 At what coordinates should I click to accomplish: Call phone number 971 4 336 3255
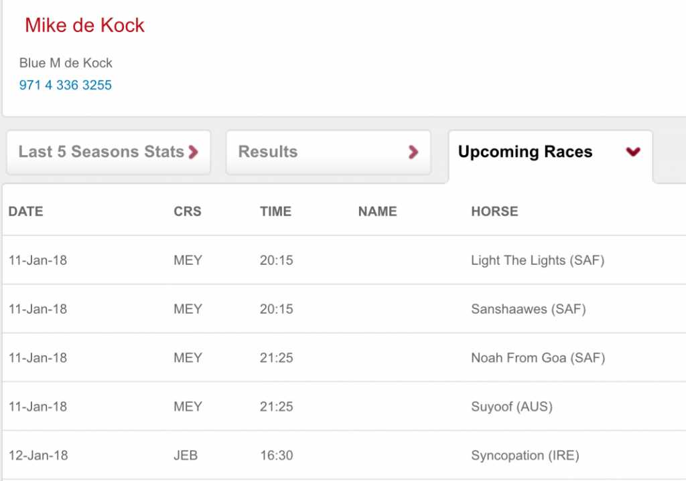click(66, 85)
